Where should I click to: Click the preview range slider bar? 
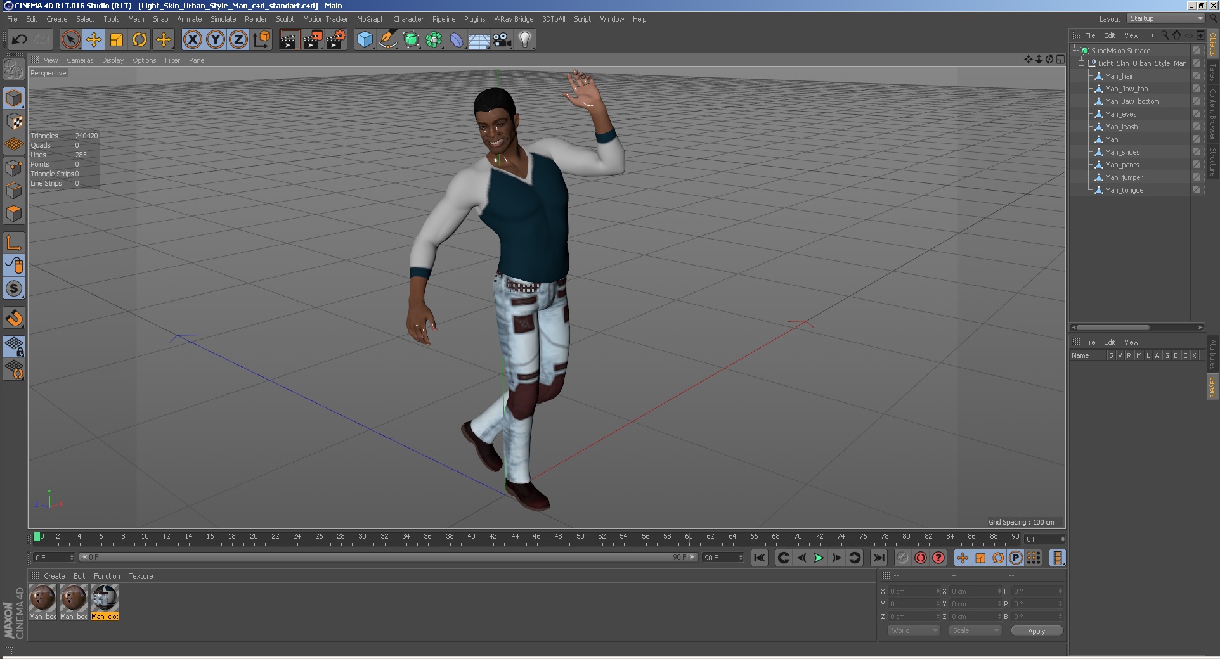[x=388, y=557]
